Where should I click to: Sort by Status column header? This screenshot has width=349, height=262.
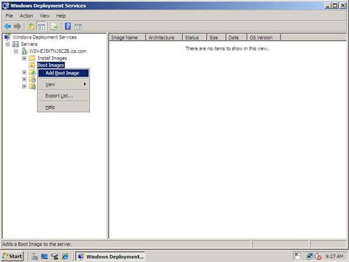point(194,37)
